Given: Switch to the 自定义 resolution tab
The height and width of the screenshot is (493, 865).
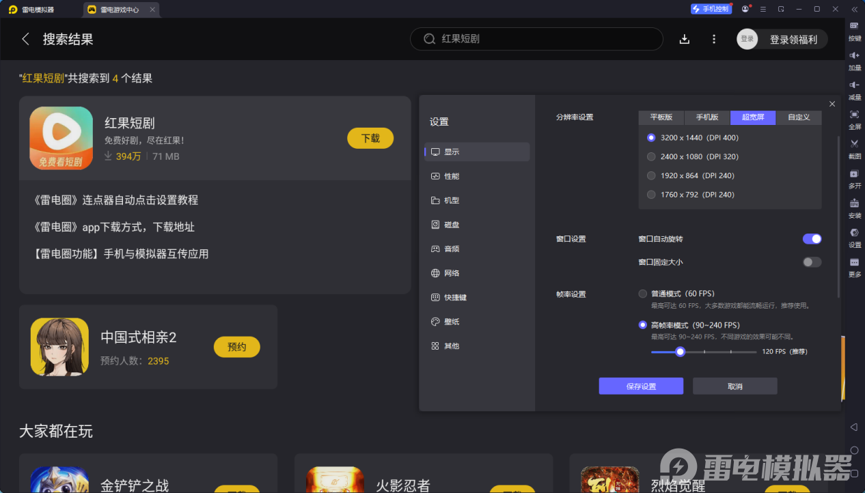Looking at the screenshot, I should [x=798, y=117].
